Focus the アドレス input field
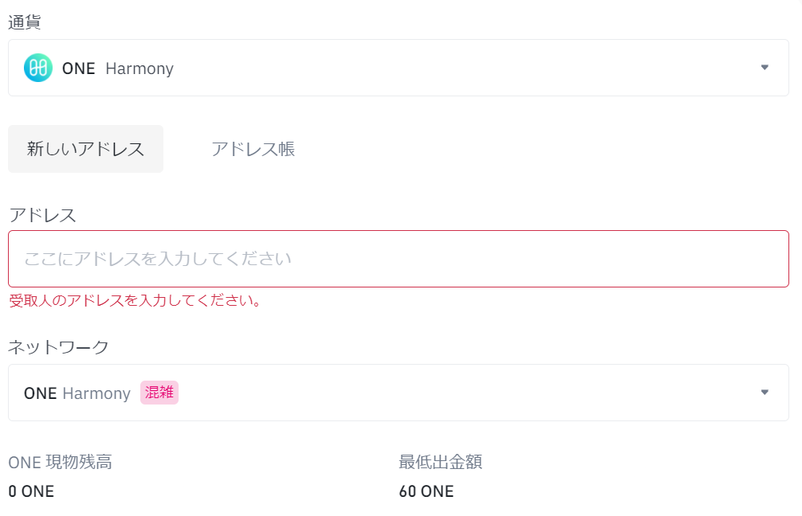The width and height of the screenshot is (802, 516). point(399,259)
